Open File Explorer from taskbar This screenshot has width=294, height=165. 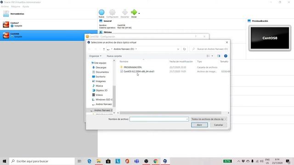[x=99, y=161]
